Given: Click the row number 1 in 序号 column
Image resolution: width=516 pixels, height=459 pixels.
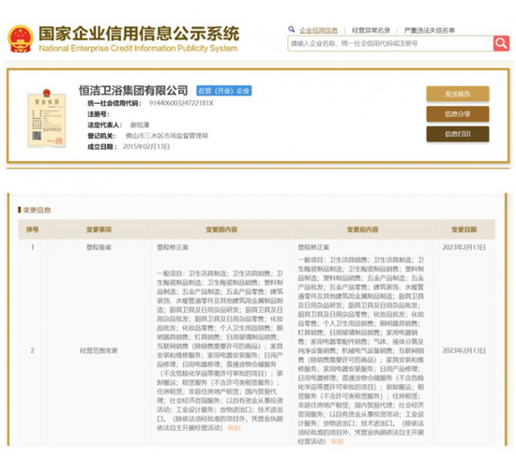Looking at the screenshot, I should tap(33, 247).
